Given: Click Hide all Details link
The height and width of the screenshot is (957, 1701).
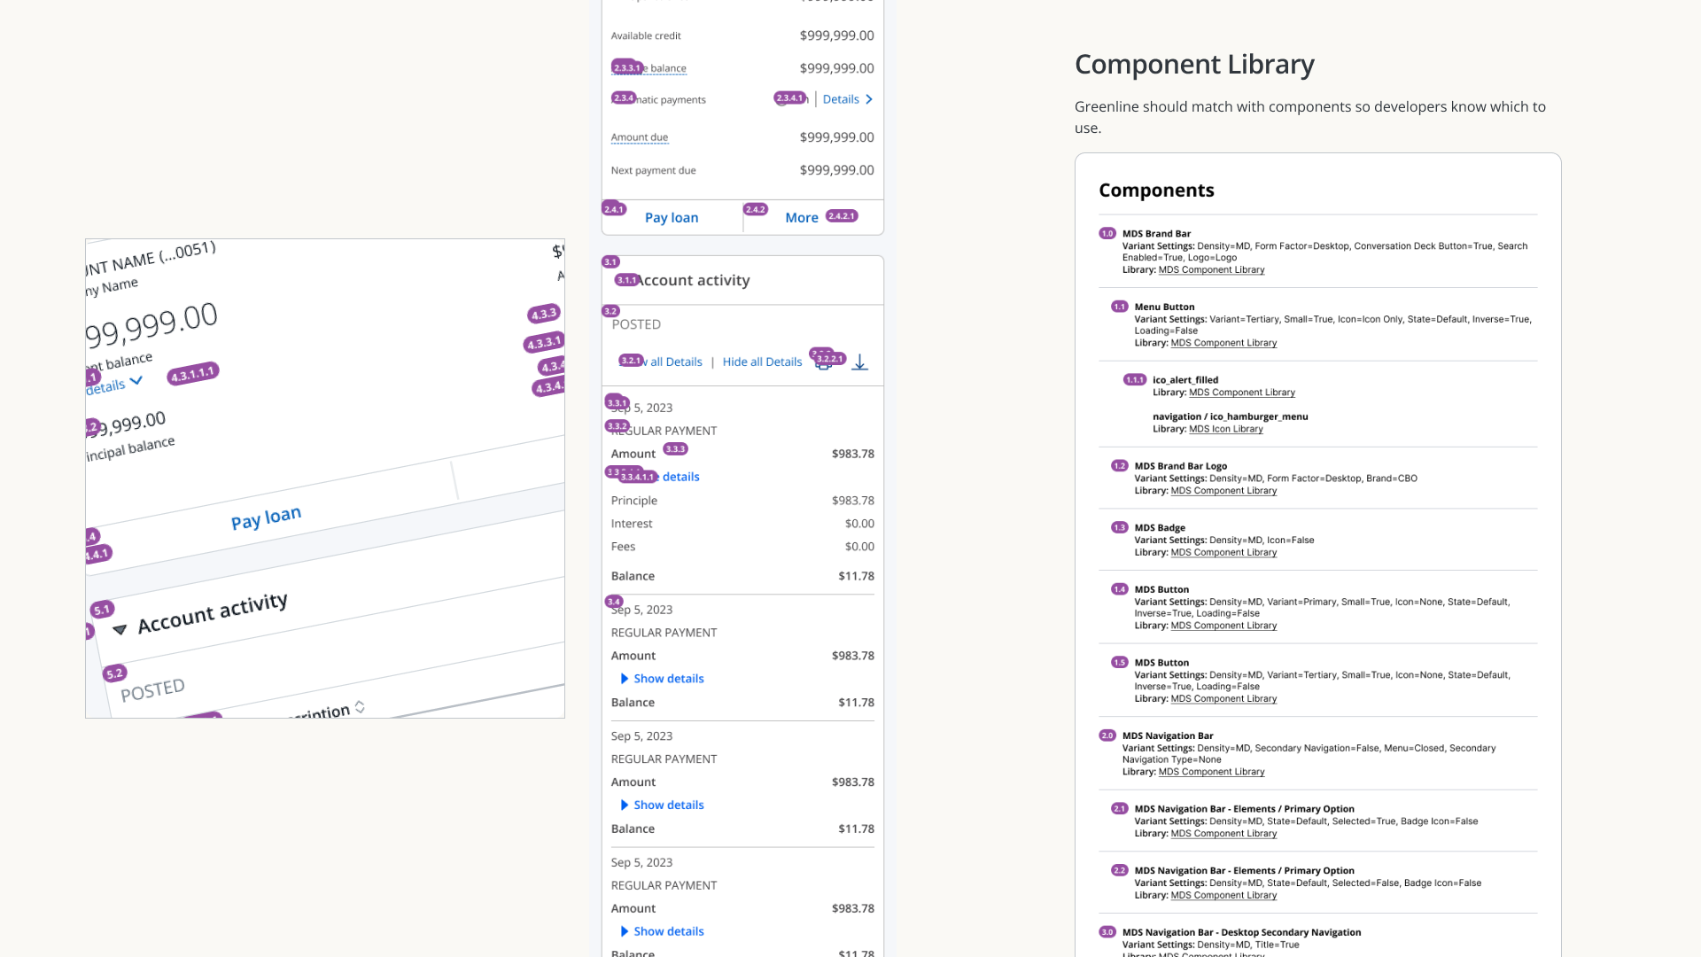Looking at the screenshot, I should tap(762, 362).
